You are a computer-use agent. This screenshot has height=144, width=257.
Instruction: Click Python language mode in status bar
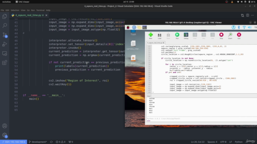coord(239,142)
